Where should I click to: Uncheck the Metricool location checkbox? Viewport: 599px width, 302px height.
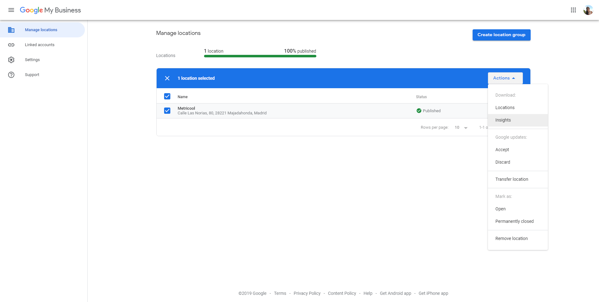(167, 111)
